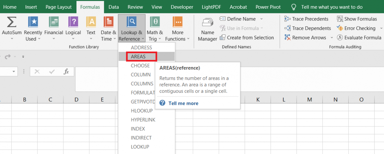Click the AutoSum sigma icon
This screenshot has width=384, height=154.
pos(12,23)
